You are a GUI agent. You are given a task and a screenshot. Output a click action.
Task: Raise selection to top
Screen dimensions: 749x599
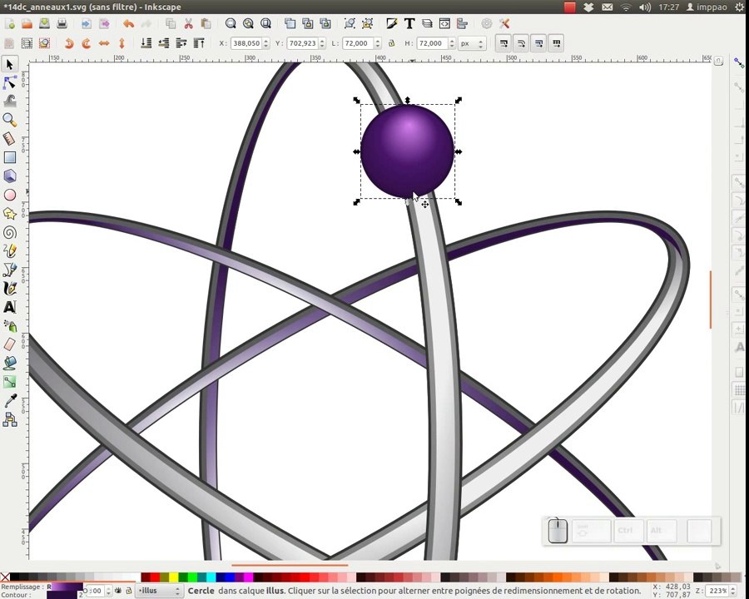coord(199,43)
